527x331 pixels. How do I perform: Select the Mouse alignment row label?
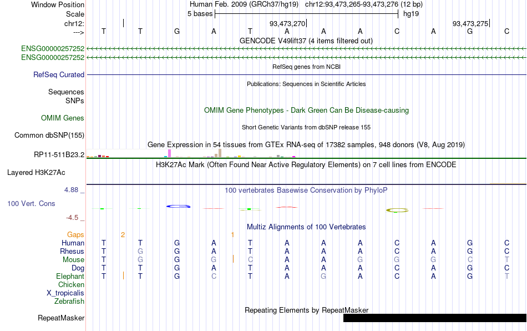pyautogui.click(x=73, y=260)
